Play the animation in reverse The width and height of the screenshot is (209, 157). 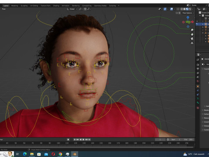tap(81, 140)
